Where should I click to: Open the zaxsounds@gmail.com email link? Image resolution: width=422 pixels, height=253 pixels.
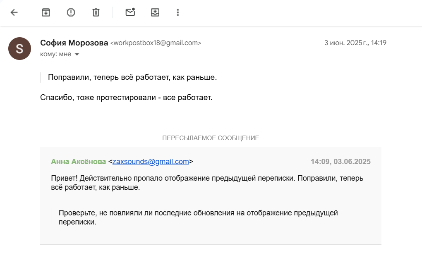point(151,162)
